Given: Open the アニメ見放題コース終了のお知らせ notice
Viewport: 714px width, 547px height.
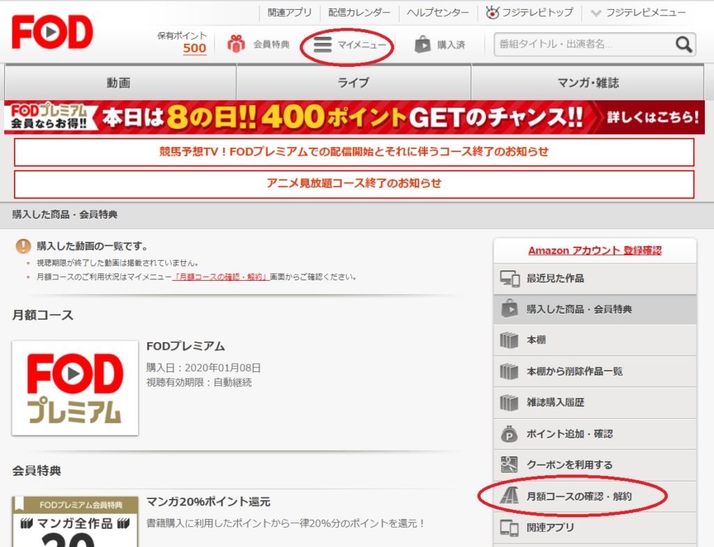Looking at the screenshot, I should [x=354, y=184].
